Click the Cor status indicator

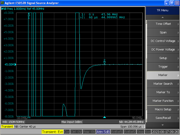(67, 132)
